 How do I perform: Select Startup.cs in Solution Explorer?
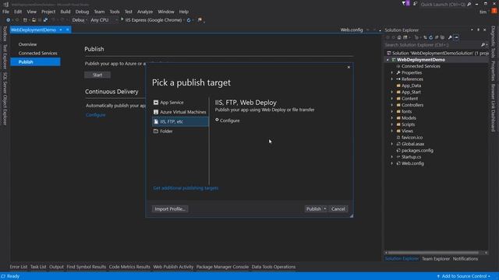(411, 157)
